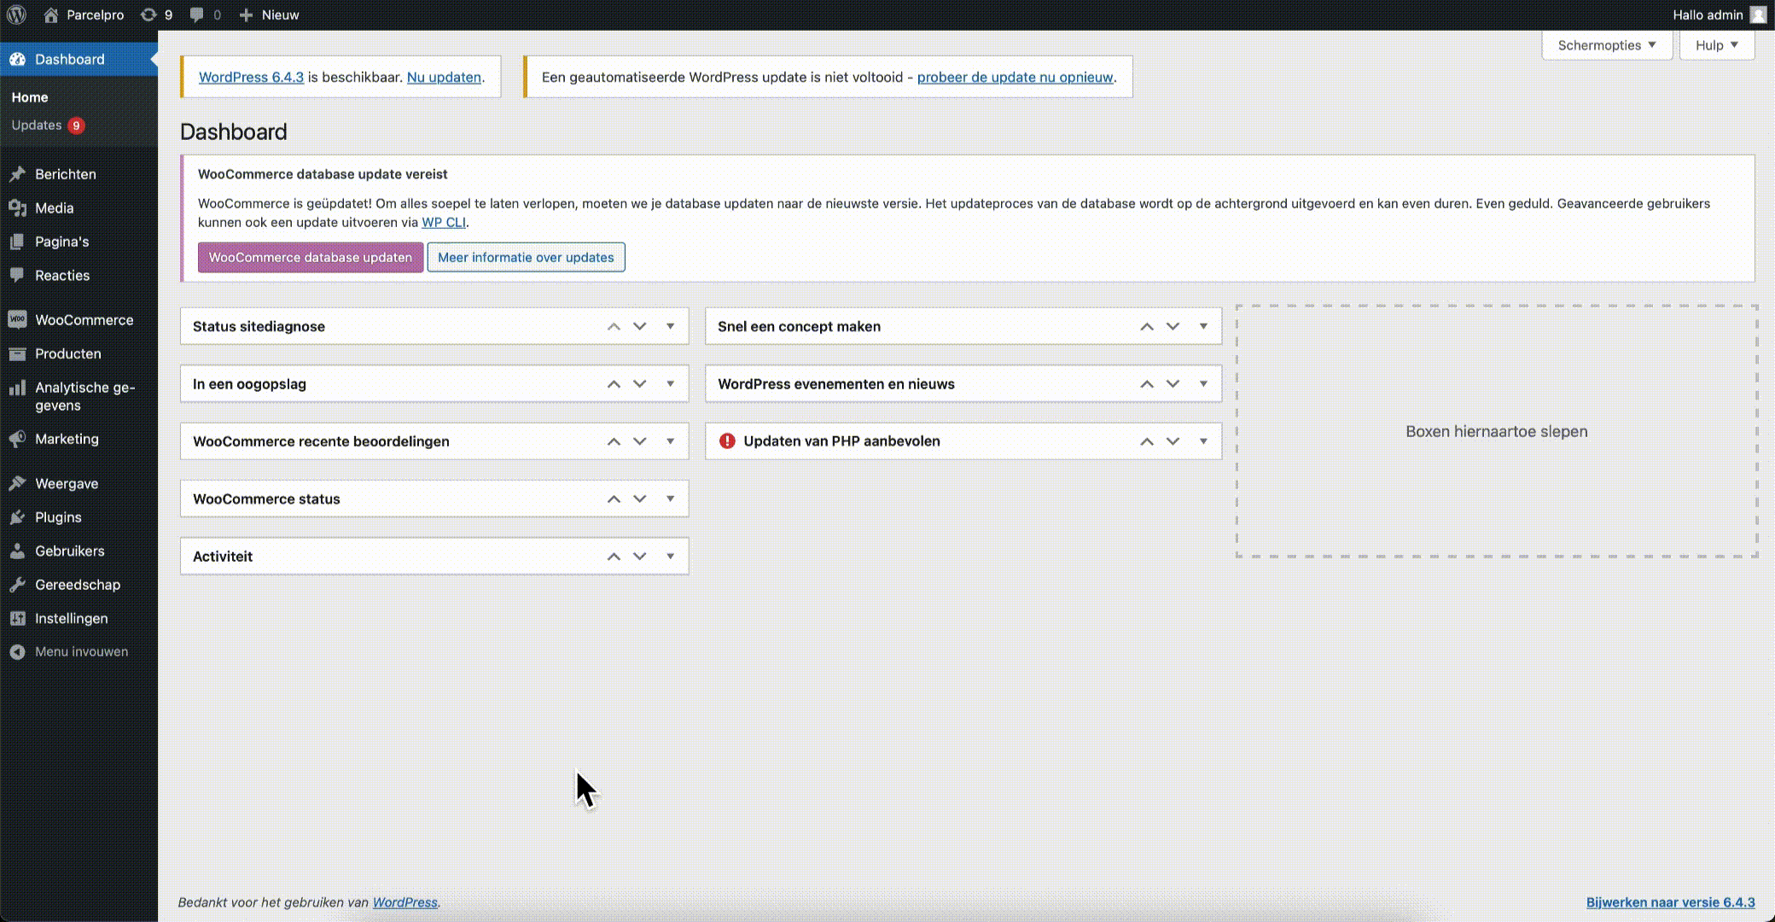Click the plus Nieuw item
Image resolution: width=1775 pixels, height=922 pixels.
tap(269, 15)
